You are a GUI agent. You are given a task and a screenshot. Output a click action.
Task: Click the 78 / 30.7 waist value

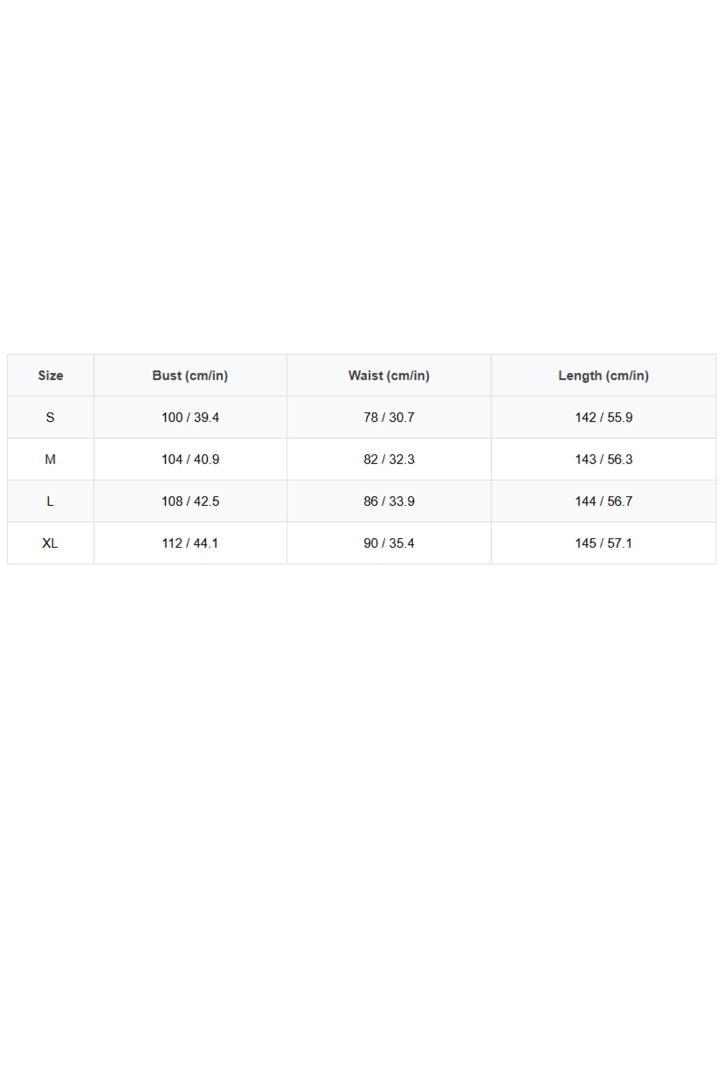pyautogui.click(x=389, y=417)
